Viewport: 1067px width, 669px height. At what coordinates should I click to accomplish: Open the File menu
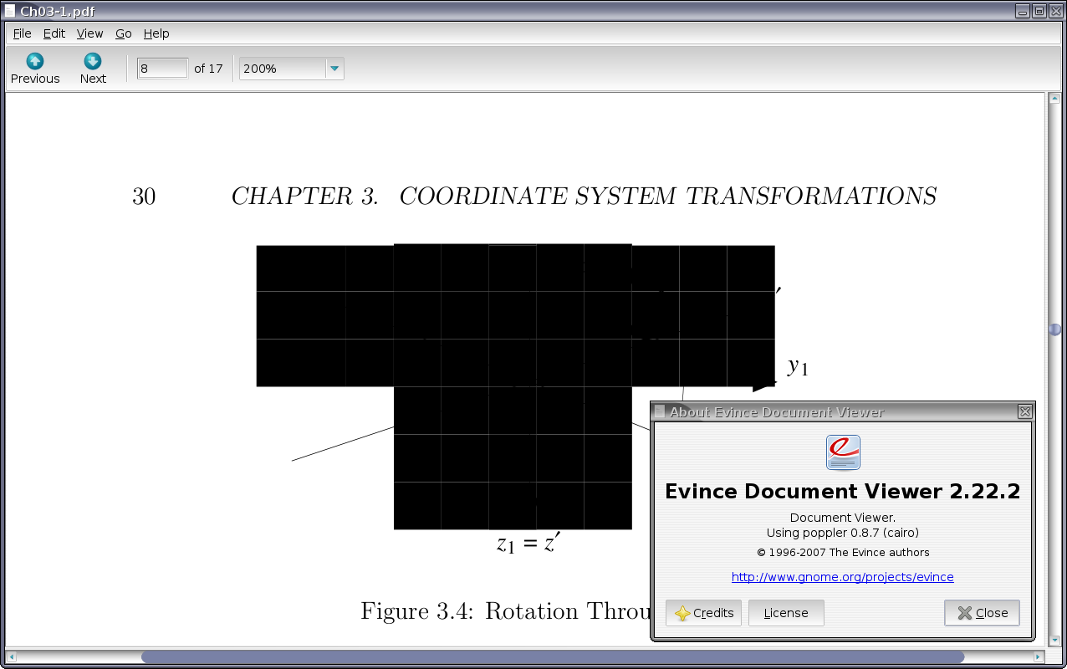click(23, 33)
